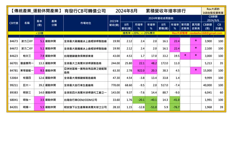Click the green cumulative growth cell -76.7
The image size is (230, 162).
click(175, 107)
